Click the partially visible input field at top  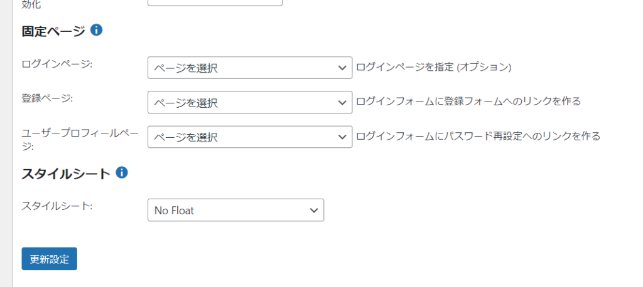pyautogui.click(x=215, y=3)
